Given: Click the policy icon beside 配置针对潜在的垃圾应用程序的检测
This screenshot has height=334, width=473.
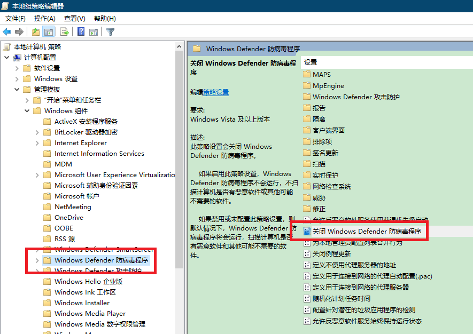Looking at the screenshot, I should [x=307, y=310].
